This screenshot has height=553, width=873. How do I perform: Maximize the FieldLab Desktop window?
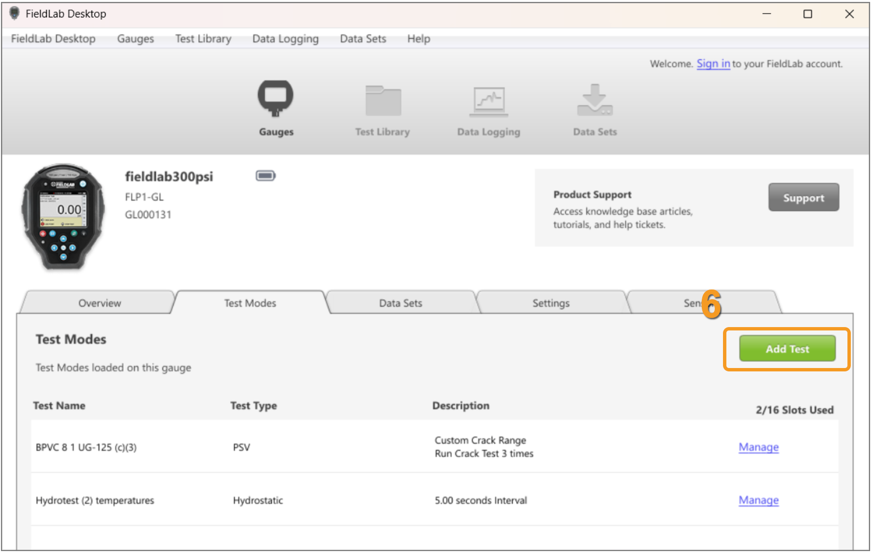[x=807, y=14]
